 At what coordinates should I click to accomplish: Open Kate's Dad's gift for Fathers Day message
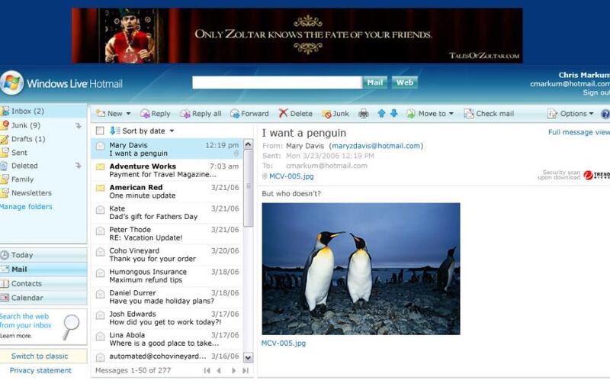pyautogui.click(x=167, y=213)
